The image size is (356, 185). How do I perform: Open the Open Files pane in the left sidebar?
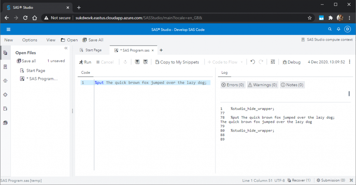5,53
